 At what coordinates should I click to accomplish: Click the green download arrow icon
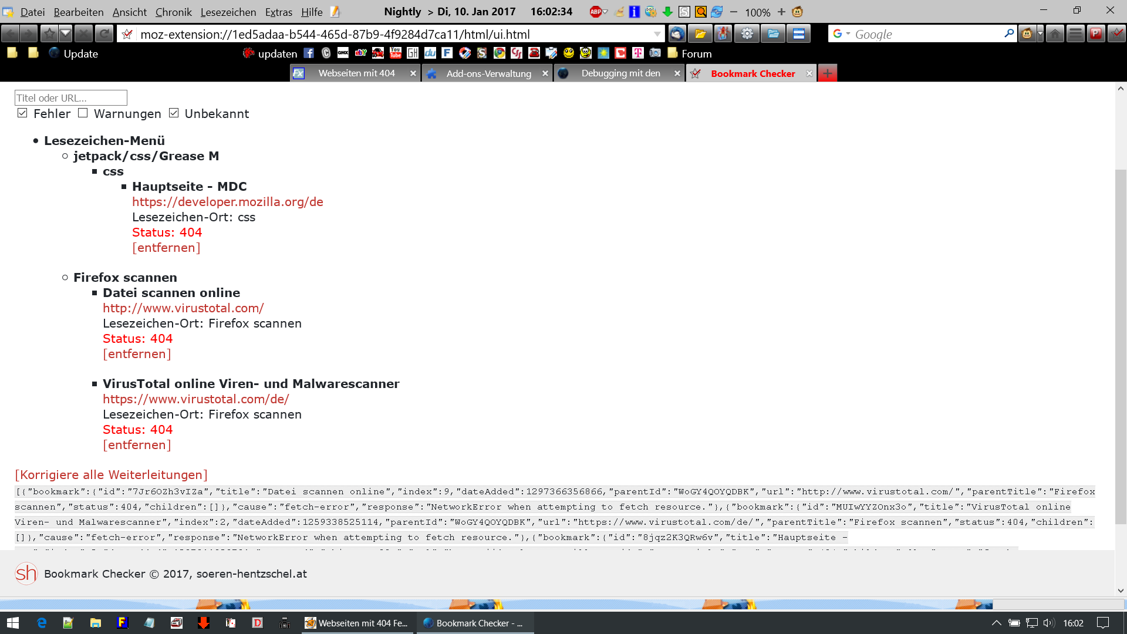[667, 12]
